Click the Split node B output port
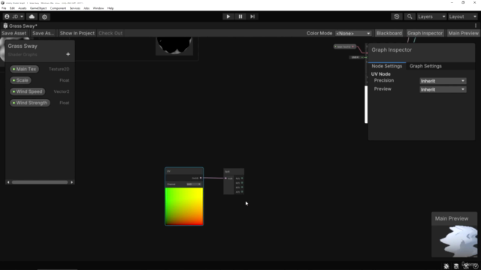The width and height of the screenshot is (481, 270). click(242, 187)
